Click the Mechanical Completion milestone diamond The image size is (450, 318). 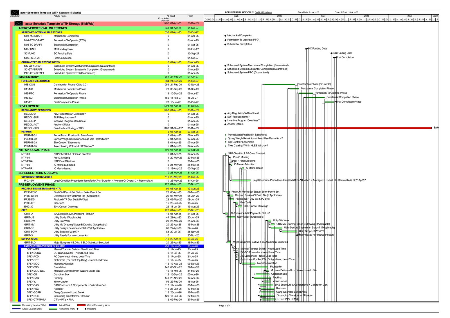[225, 36]
